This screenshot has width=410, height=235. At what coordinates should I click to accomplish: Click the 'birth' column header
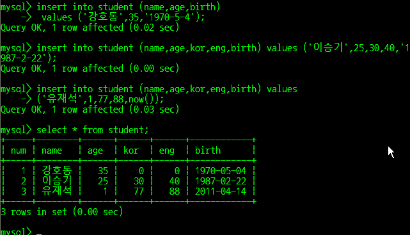(208, 150)
